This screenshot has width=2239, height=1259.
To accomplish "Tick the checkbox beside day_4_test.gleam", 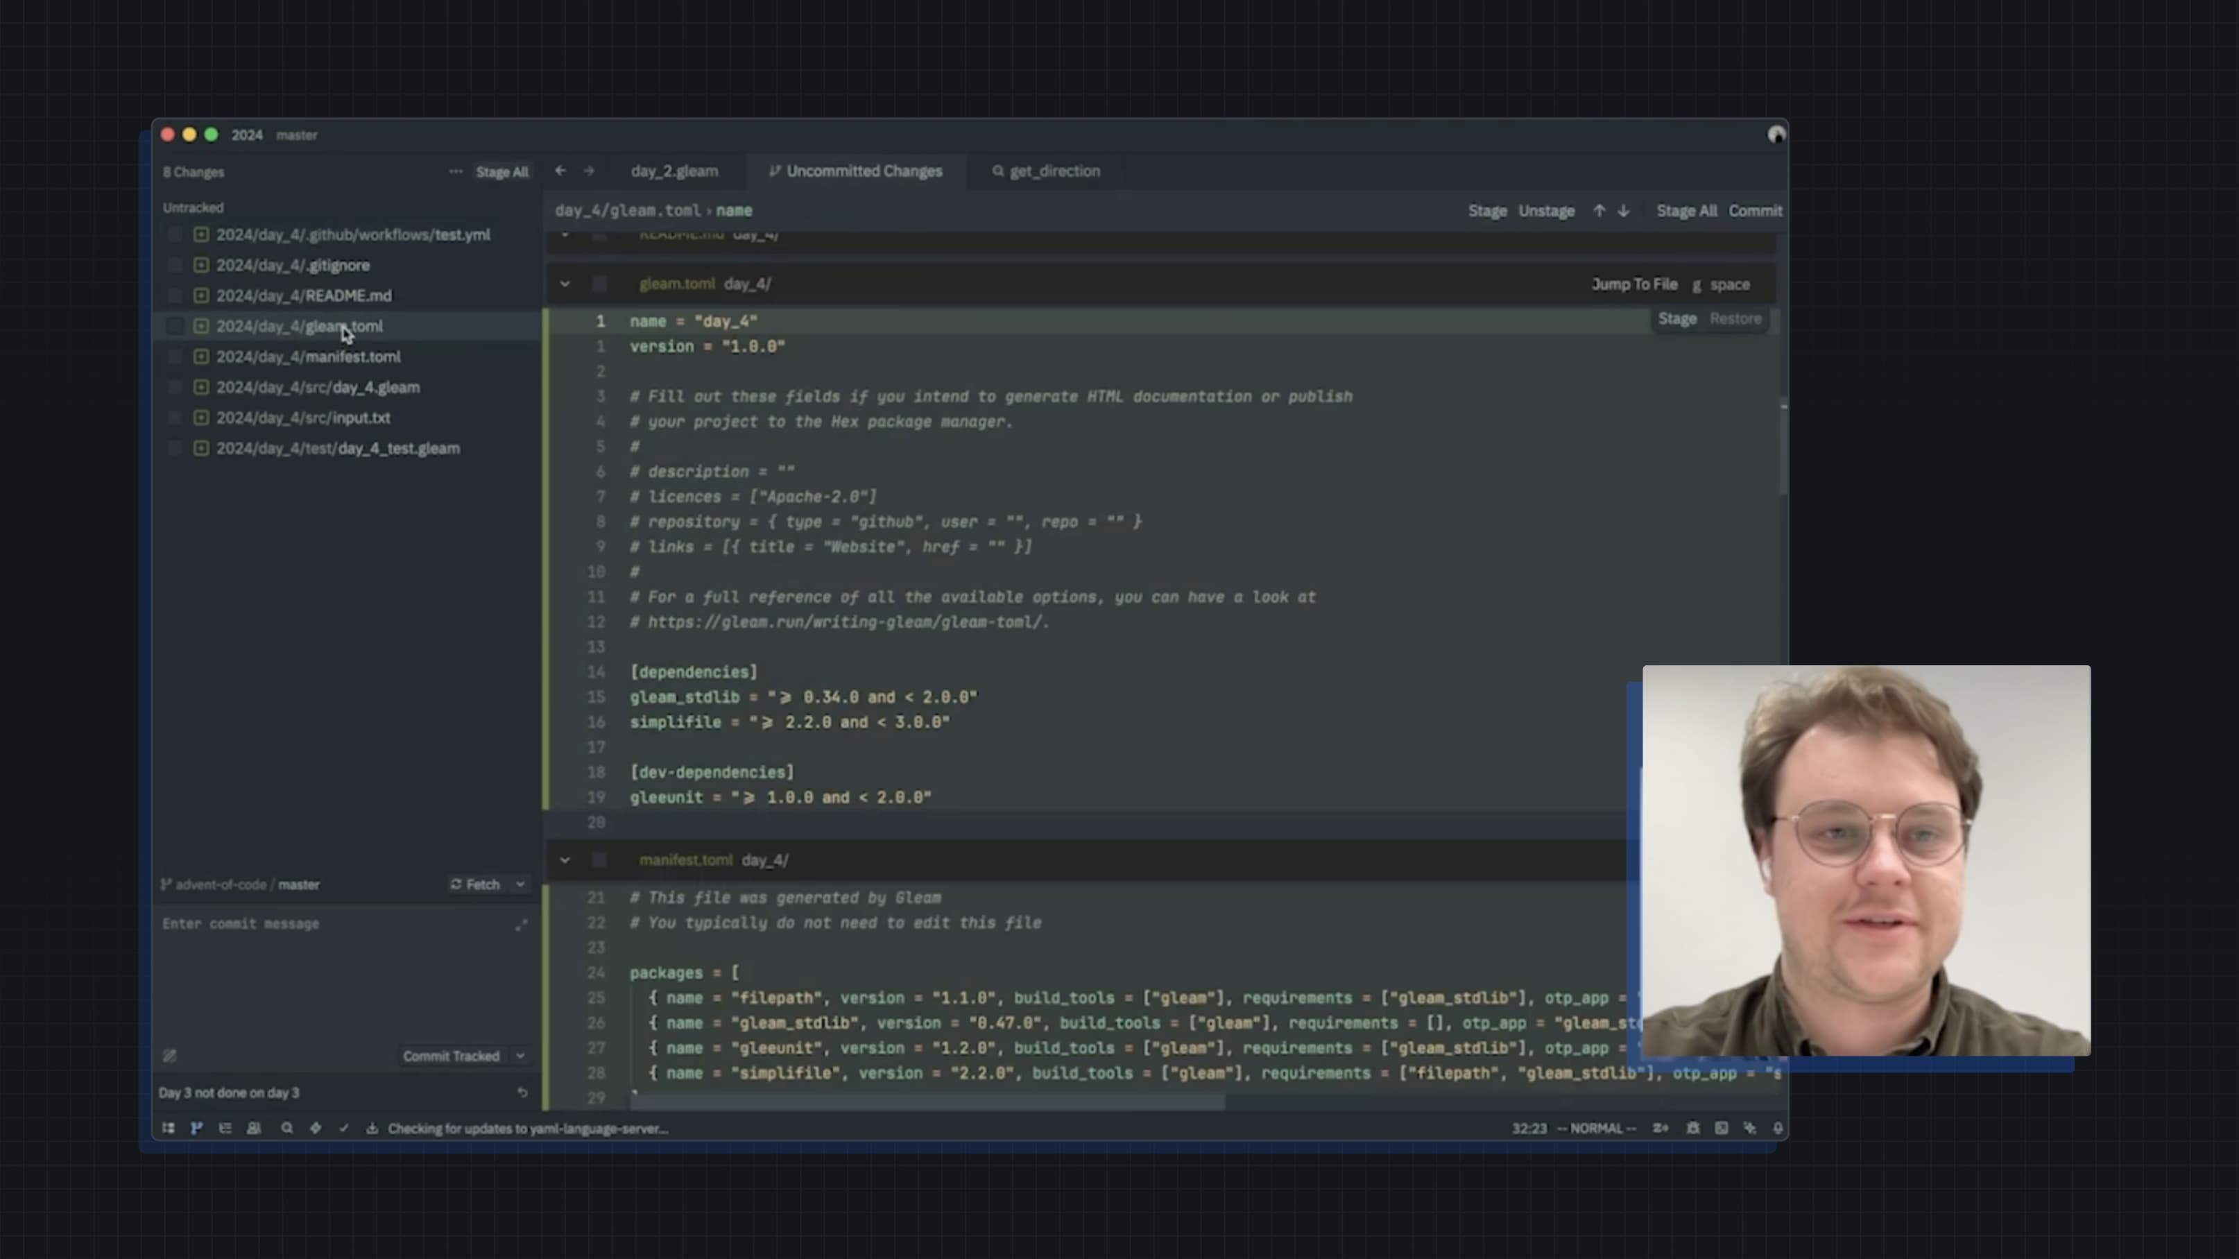I will click(175, 449).
